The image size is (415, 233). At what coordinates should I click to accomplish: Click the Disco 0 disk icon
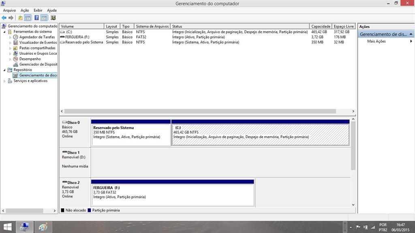point(64,122)
